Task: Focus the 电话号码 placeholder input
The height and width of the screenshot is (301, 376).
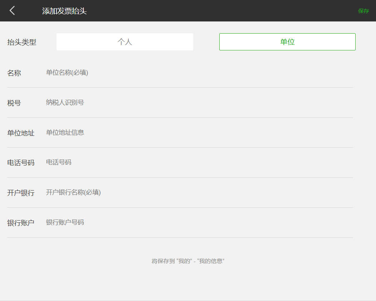Action: (197, 163)
